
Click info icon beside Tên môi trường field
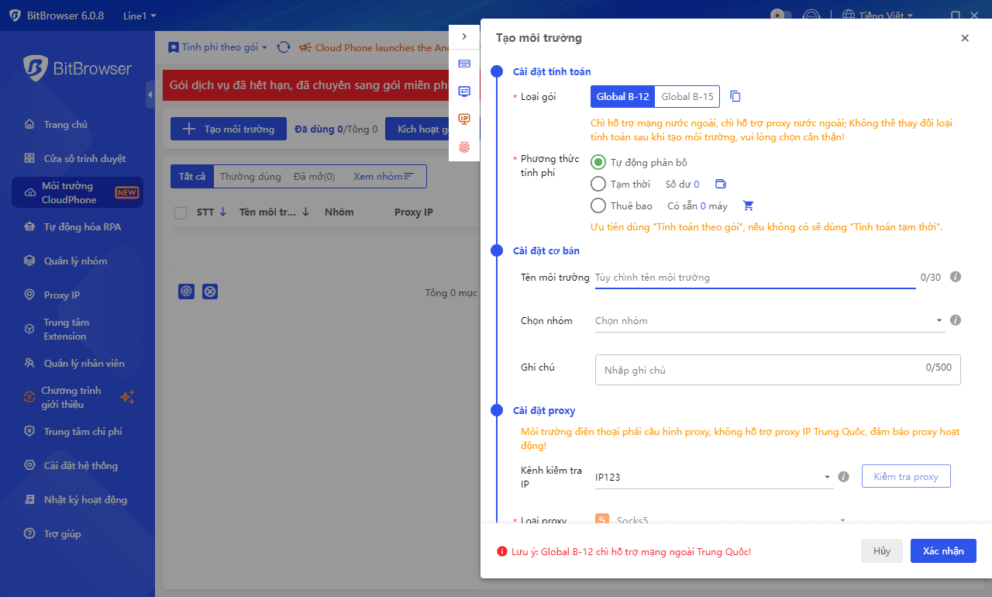tap(956, 277)
